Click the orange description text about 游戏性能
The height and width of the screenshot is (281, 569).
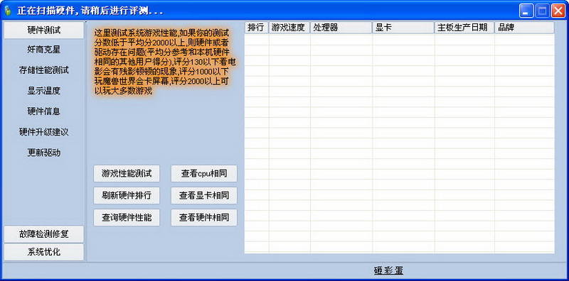(164, 62)
